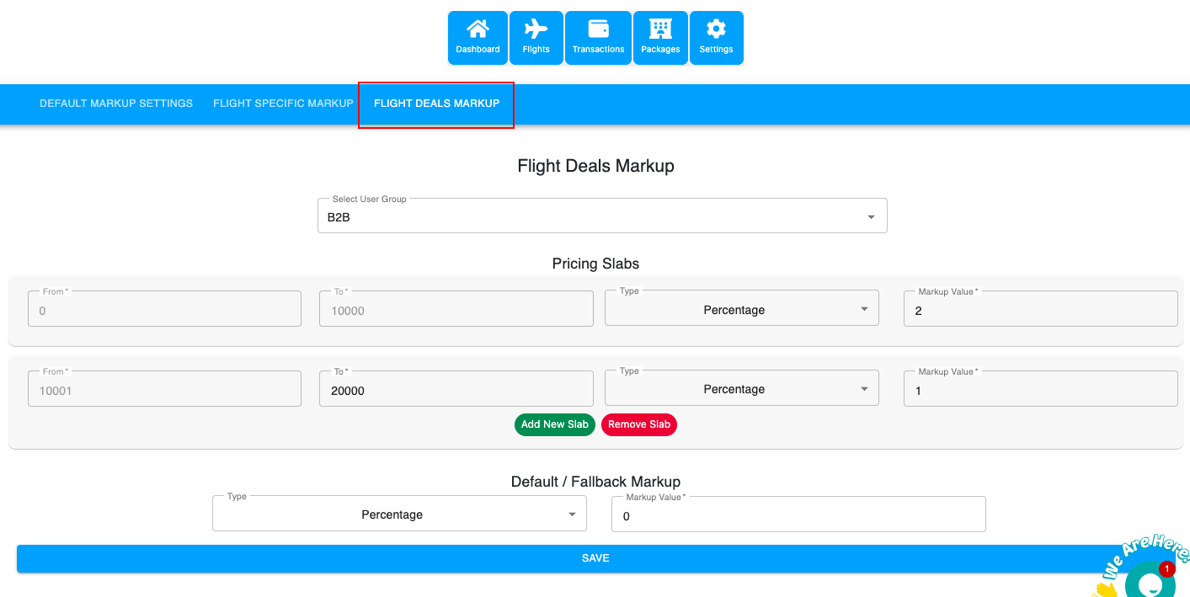This screenshot has width=1190, height=597.
Task: Switch to Flight Specific Markup tab
Action: 283,104
